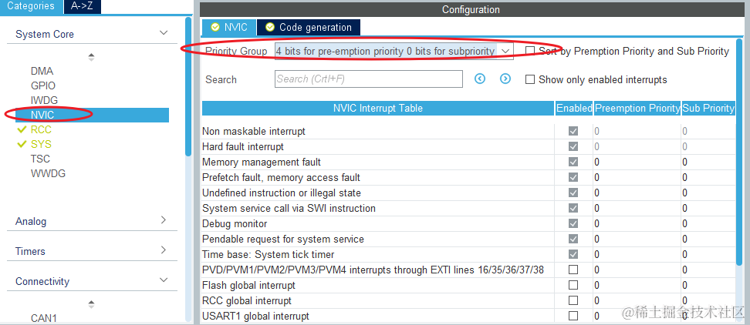Select CAN1 under Connectivity

coord(43,318)
